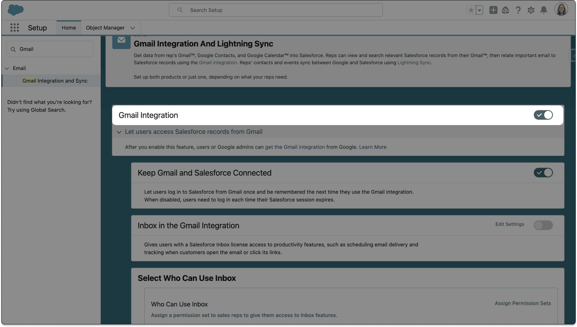The width and height of the screenshot is (577, 327).
Task: Click Assign Permission Sets
Action: (x=523, y=303)
